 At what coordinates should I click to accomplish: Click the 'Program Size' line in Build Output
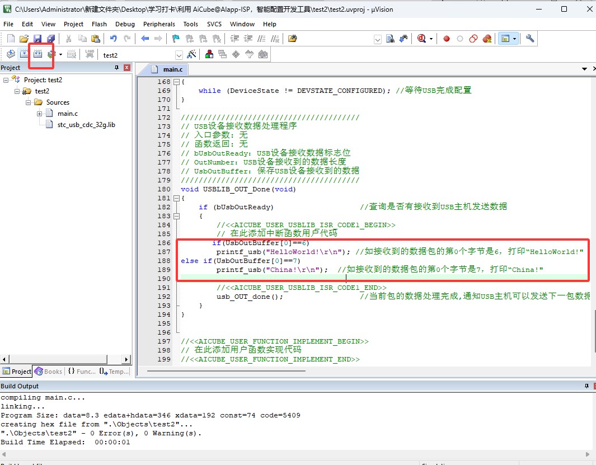[151, 415]
